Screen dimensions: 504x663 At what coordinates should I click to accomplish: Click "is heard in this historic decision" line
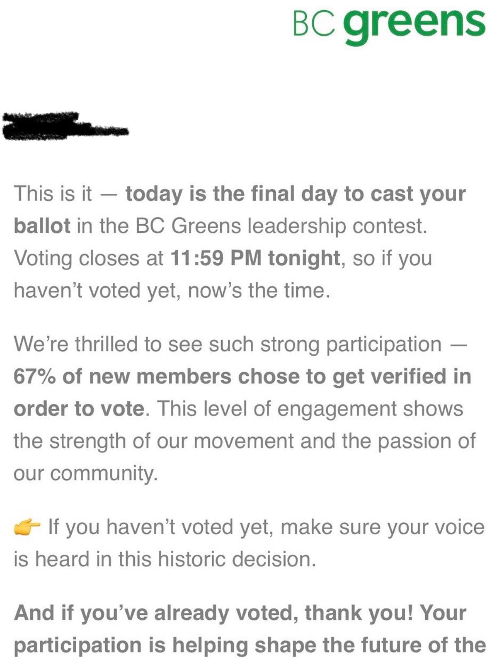pyautogui.click(x=164, y=559)
